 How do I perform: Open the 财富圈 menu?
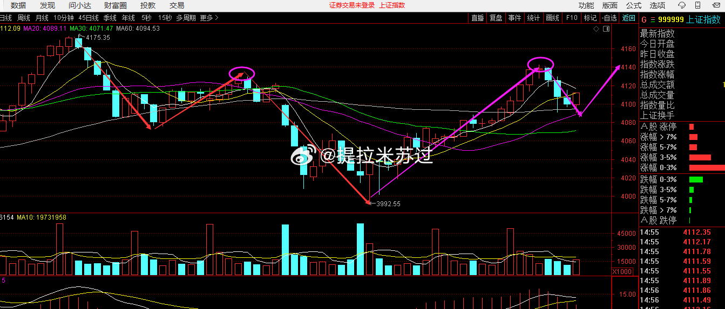(116, 5)
